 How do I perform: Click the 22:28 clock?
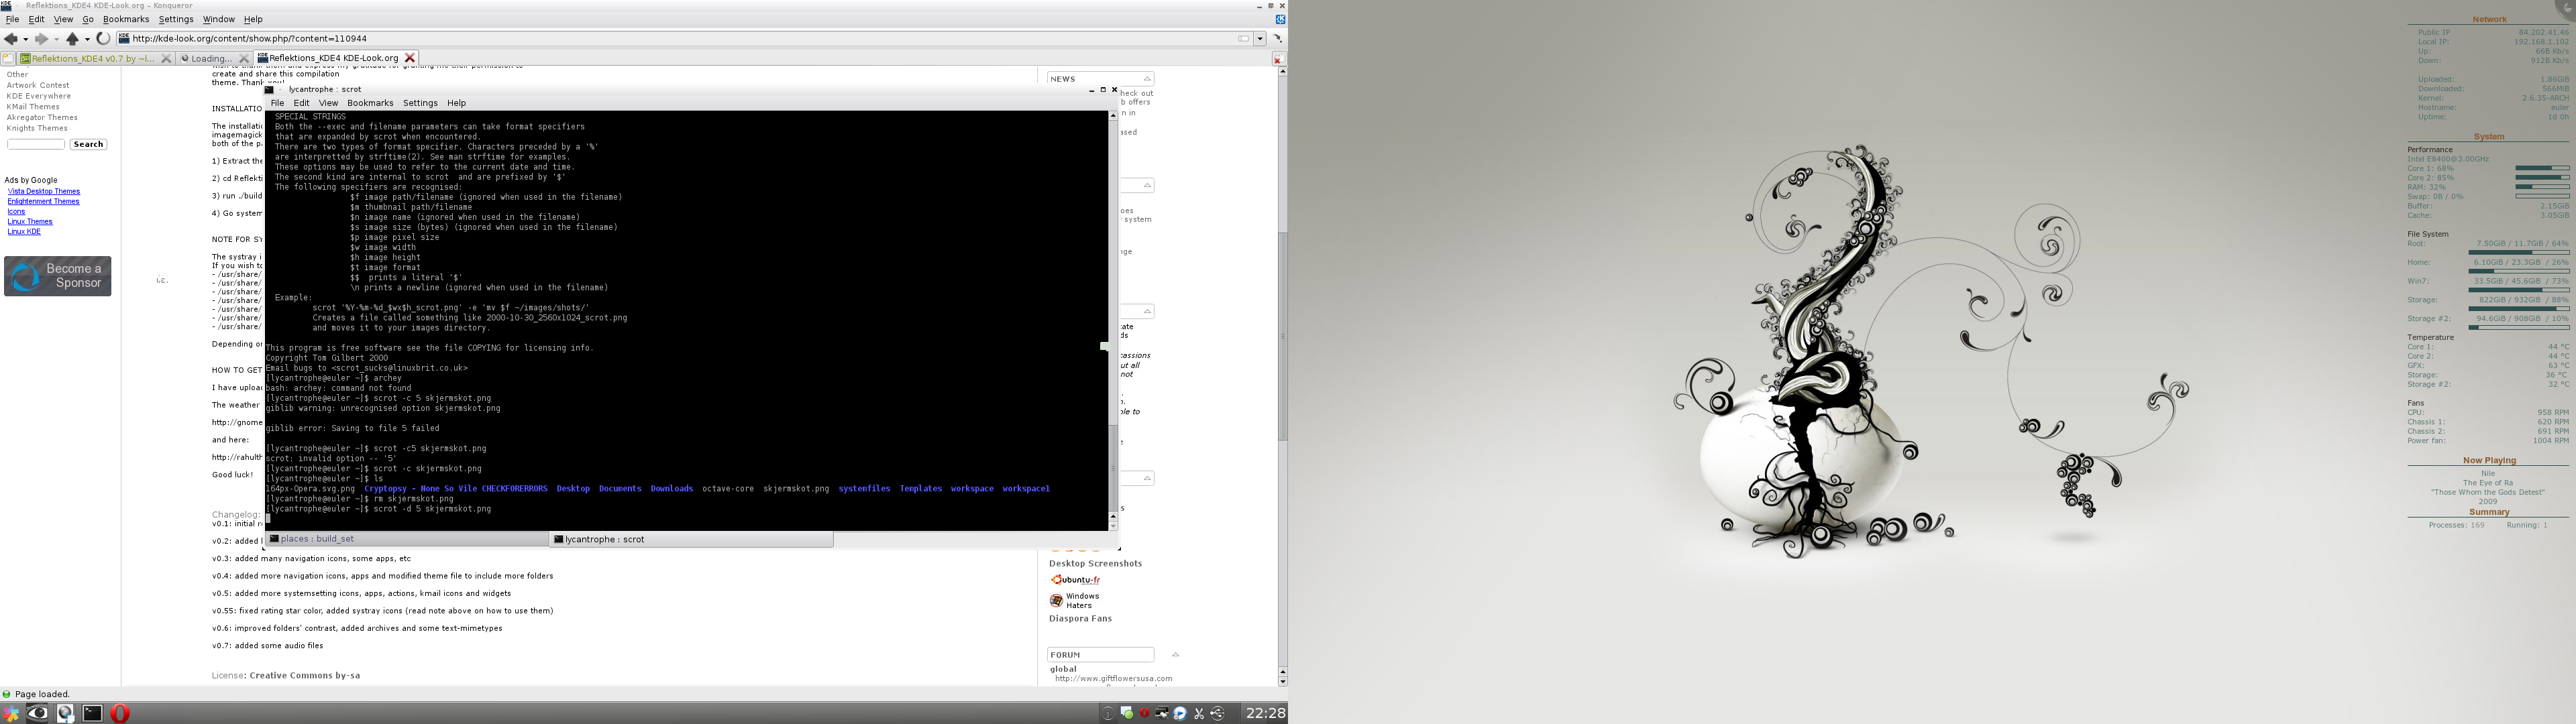[x=1265, y=713]
